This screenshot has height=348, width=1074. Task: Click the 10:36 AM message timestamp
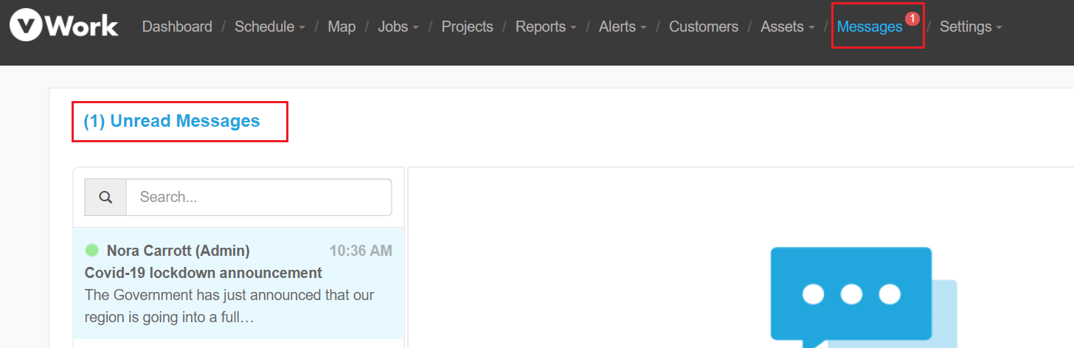(x=361, y=251)
